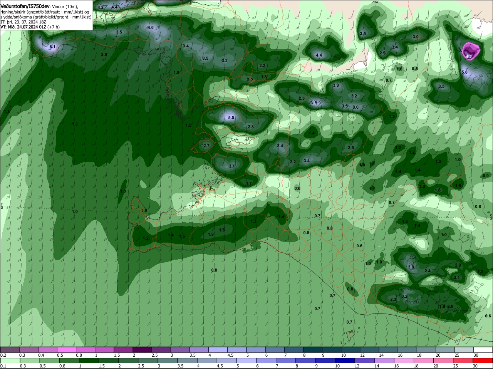Click the 3.6 value on the map
Screen dimensions: 493x369
click(355, 107)
